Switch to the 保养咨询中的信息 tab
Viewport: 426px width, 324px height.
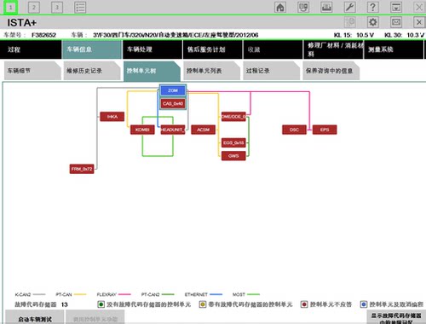point(331,71)
